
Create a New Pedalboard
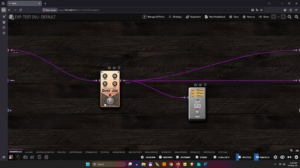[x=215, y=17]
